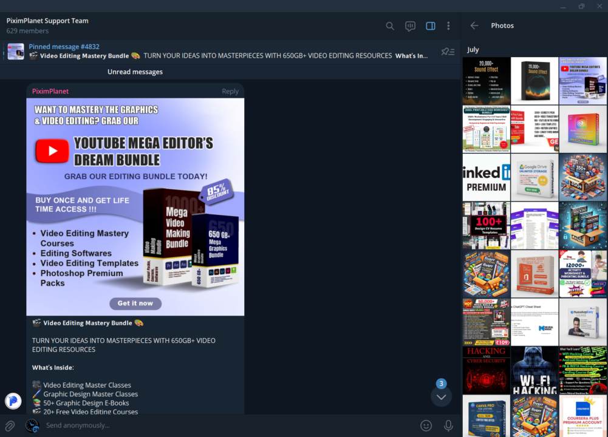Open the hacking courses box photo
This screenshot has height=437, width=608.
point(583,225)
